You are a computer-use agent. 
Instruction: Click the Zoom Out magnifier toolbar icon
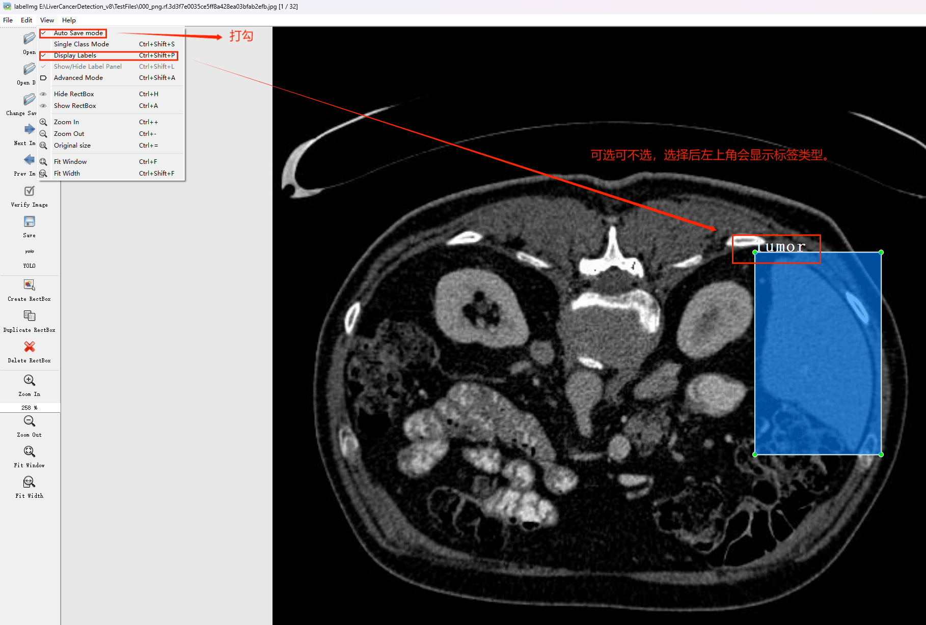click(30, 421)
